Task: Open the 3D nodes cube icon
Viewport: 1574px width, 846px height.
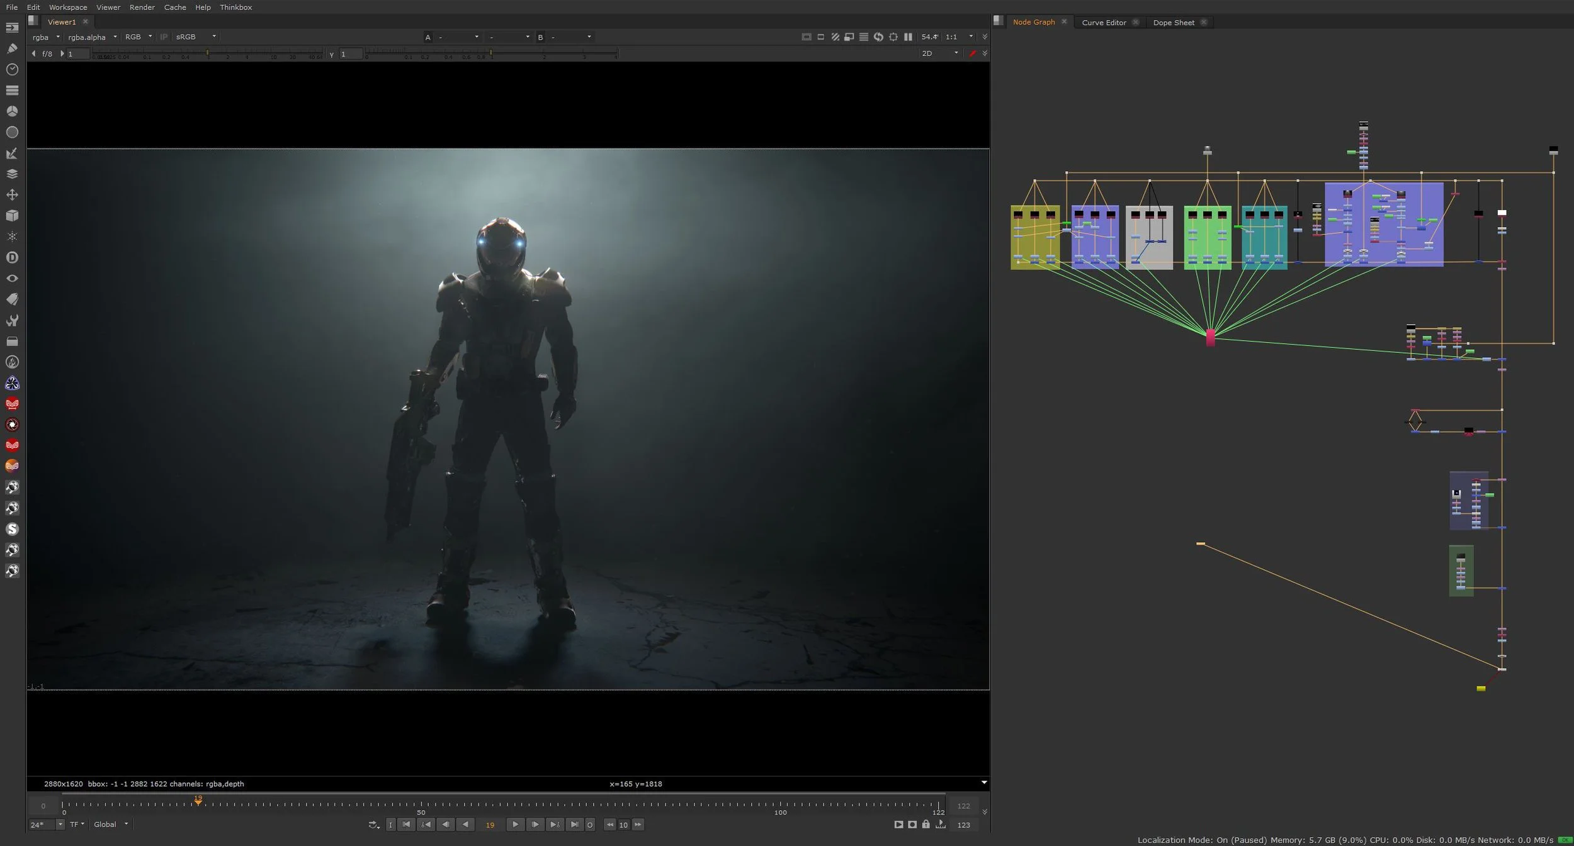Action: [x=12, y=216]
